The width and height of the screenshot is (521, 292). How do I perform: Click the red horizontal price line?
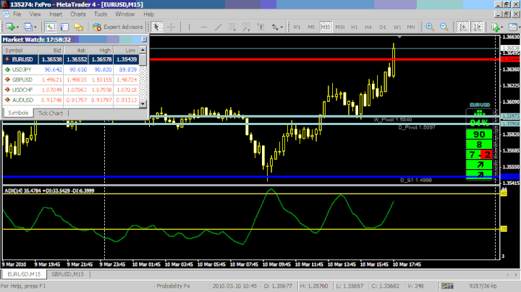coord(324,60)
